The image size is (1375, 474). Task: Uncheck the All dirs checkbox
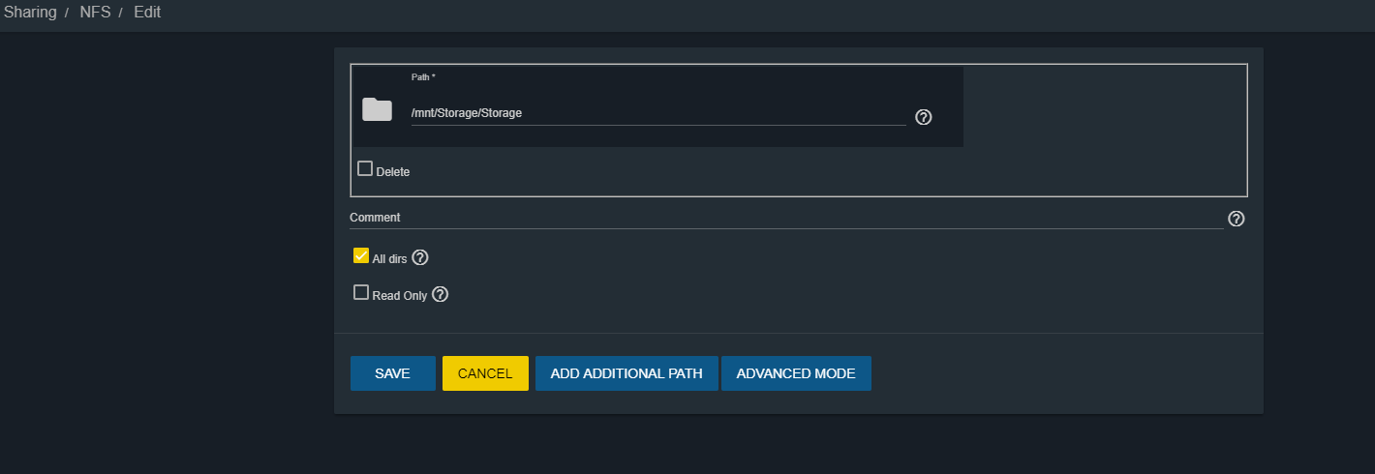point(361,256)
